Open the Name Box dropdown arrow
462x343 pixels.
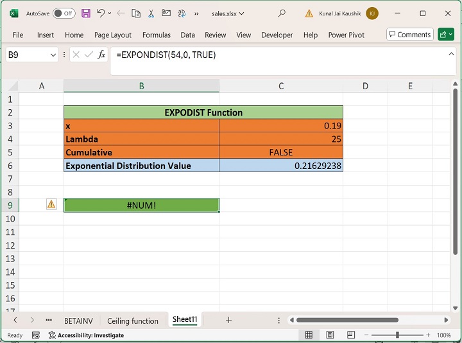(53, 55)
